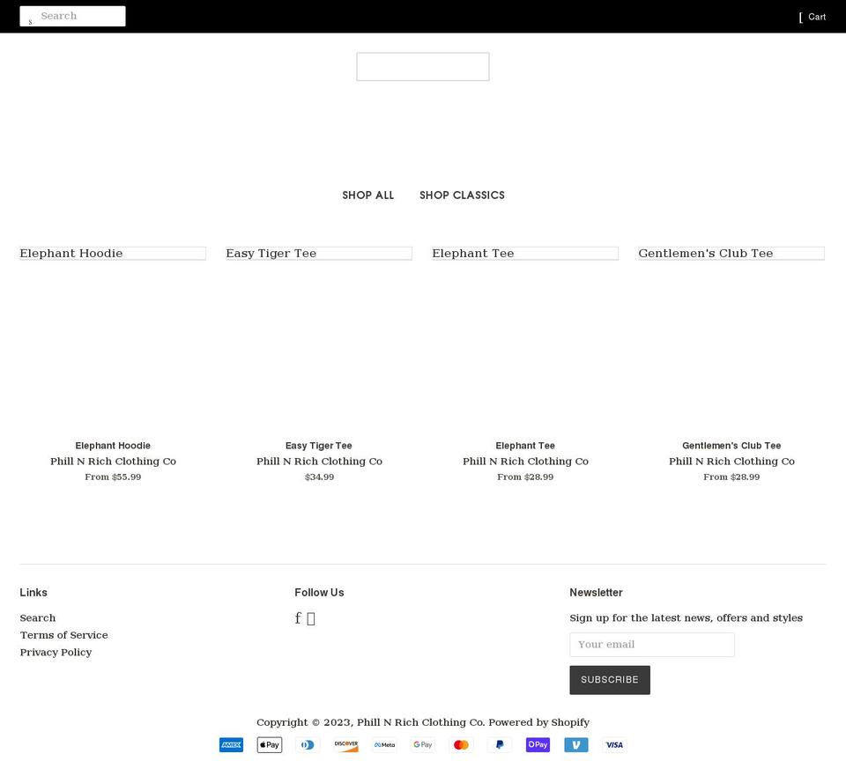Click the Mastercard payment icon

(x=461, y=744)
